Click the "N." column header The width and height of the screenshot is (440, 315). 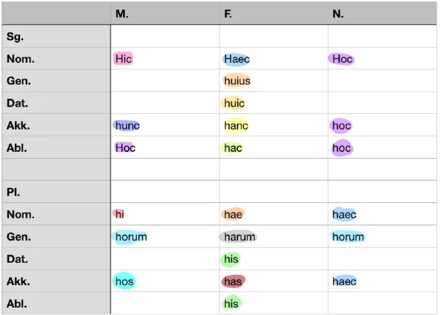click(x=338, y=14)
